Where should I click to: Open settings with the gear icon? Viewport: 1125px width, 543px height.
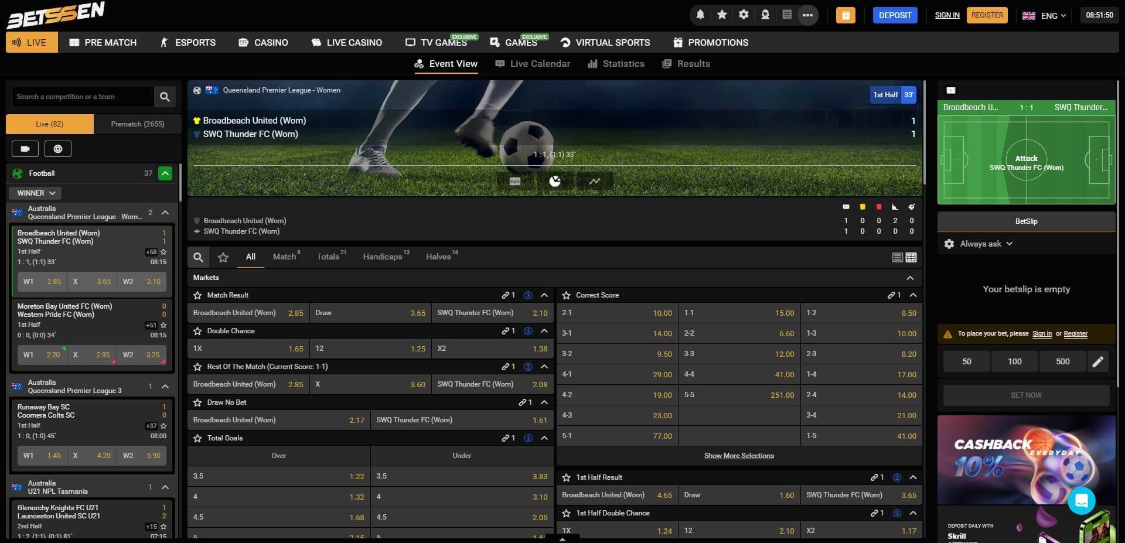[x=744, y=15]
